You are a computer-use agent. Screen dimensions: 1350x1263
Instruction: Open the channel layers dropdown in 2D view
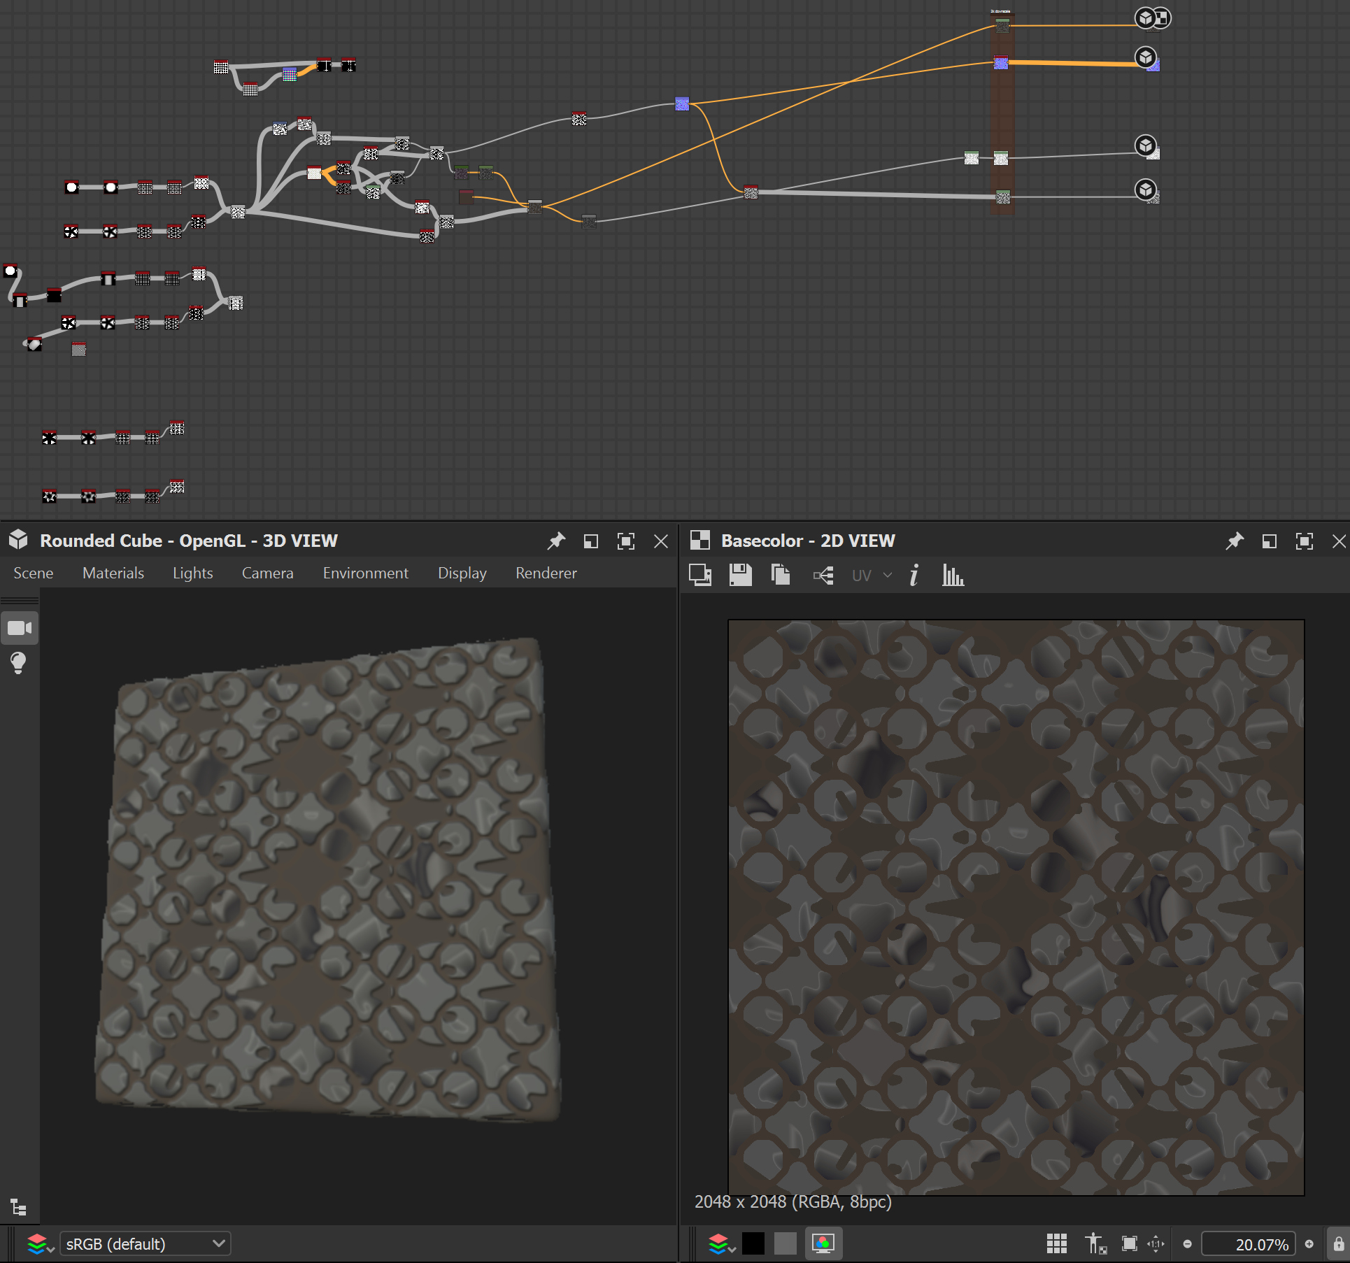tap(722, 1243)
